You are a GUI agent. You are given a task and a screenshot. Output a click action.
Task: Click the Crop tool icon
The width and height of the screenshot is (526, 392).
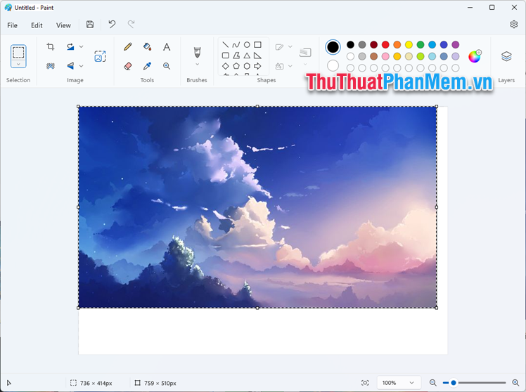pyautogui.click(x=51, y=46)
